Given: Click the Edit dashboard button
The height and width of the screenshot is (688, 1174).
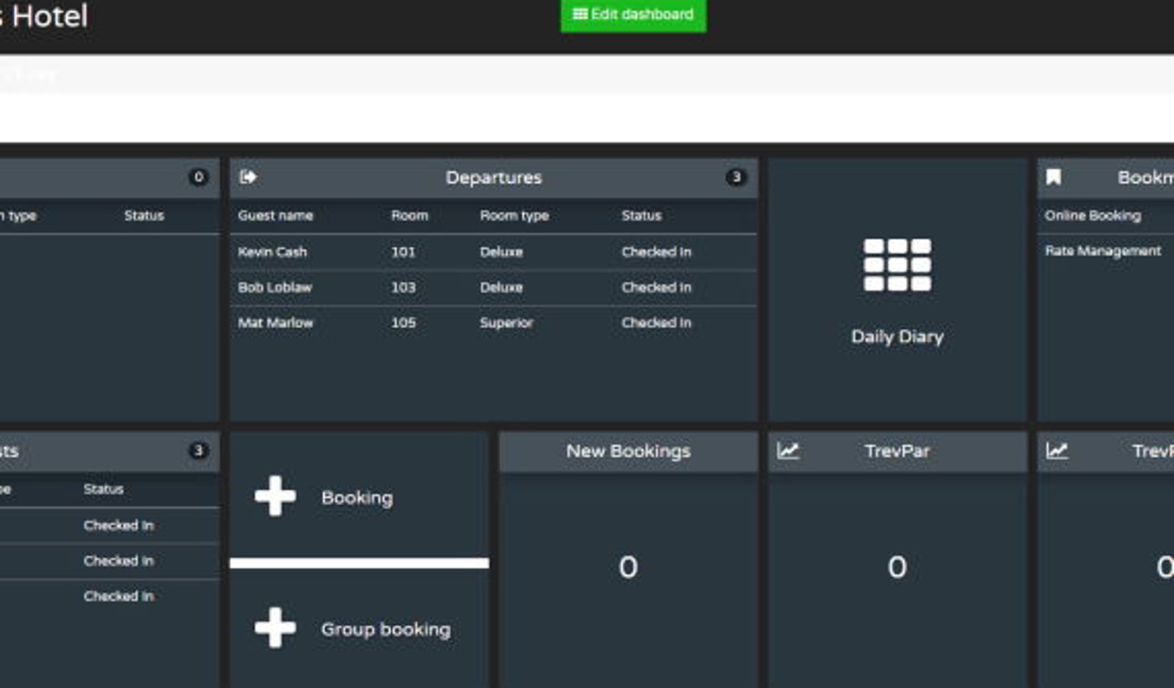Looking at the screenshot, I should pos(633,15).
